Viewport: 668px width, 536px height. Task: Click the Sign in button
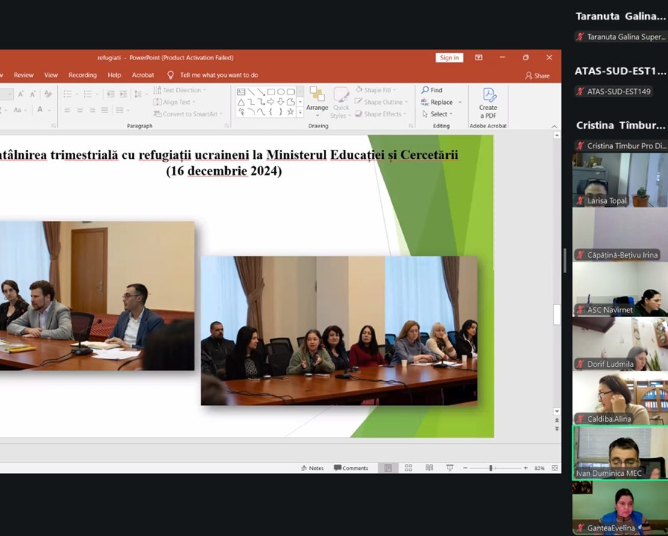[449, 58]
